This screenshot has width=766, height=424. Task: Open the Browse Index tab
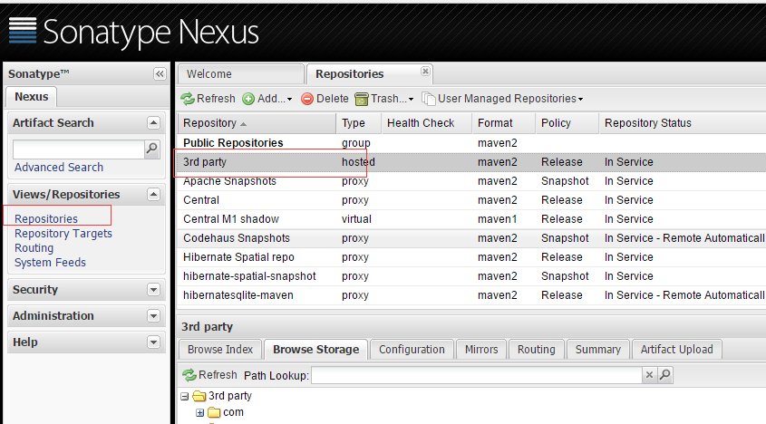click(x=220, y=350)
